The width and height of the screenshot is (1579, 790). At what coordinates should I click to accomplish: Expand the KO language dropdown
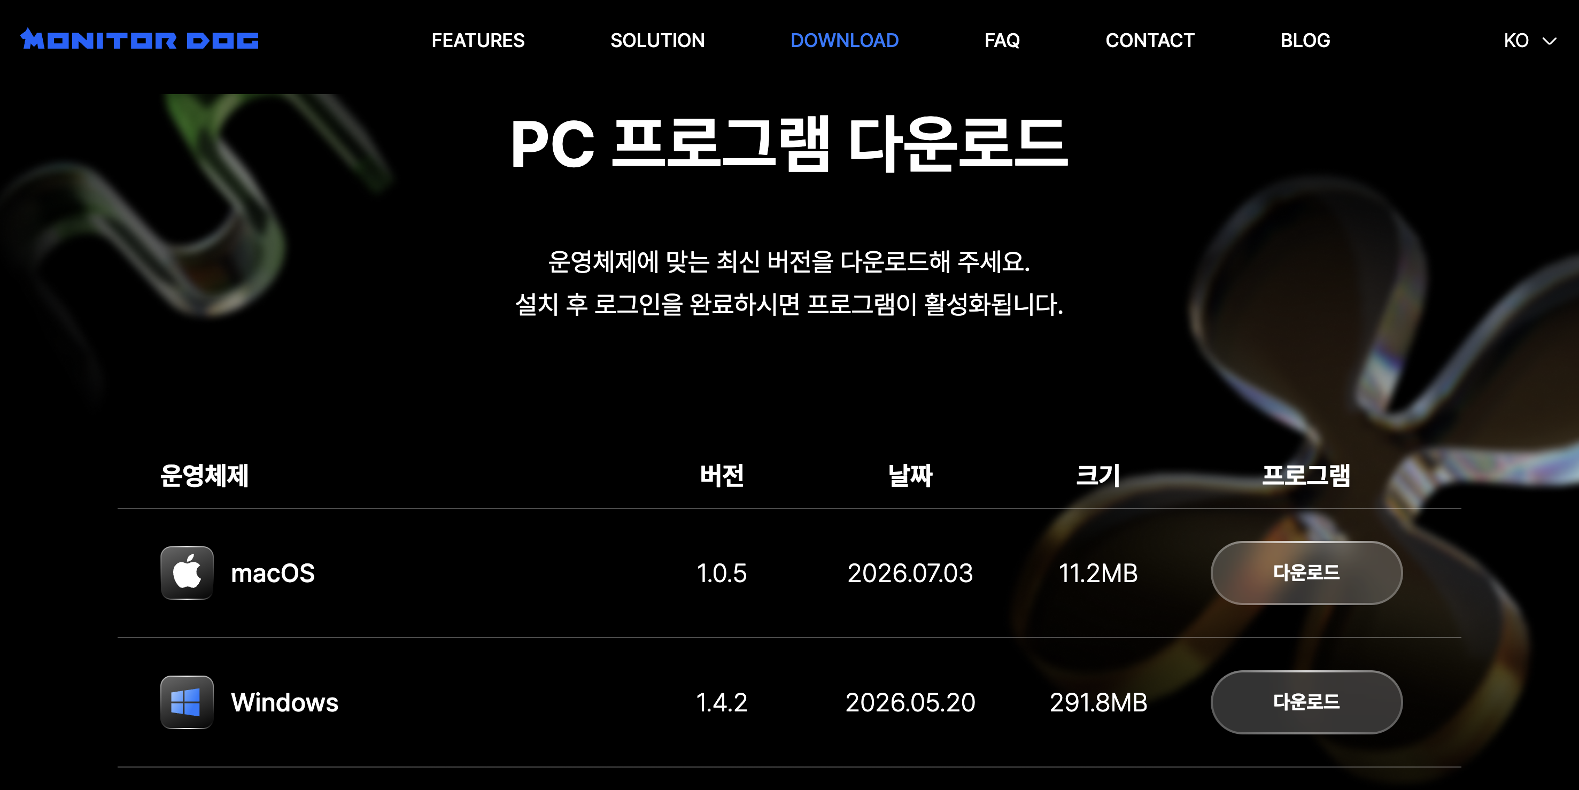pyautogui.click(x=1530, y=41)
